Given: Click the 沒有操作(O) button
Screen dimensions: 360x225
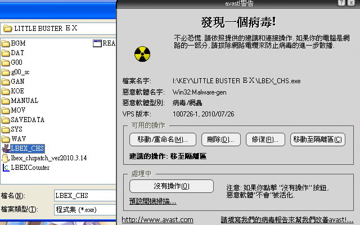Looking at the screenshot, I should click(172, 186).
